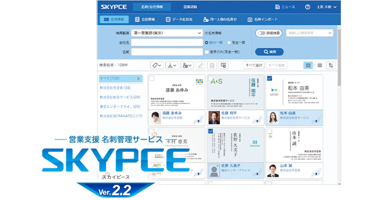The width and height of the screenshot is (382, 200).
Task: Click the map icon on 佐野 久美子 card
Action: [257, 173]
